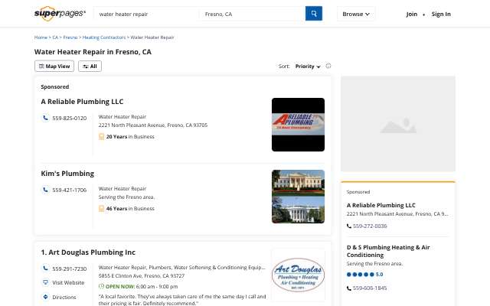The image size is (490, 306).
Task: Click the clock icon beside OPEN NOW
Action: pyautogui.click(x=101, y=286)
